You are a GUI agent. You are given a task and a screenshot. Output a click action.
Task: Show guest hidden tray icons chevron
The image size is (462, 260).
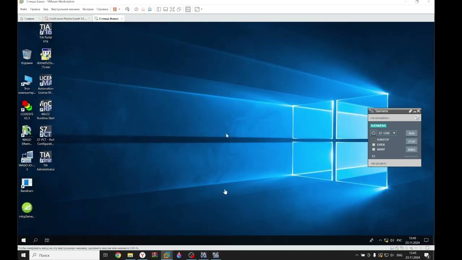pos(380,240)
